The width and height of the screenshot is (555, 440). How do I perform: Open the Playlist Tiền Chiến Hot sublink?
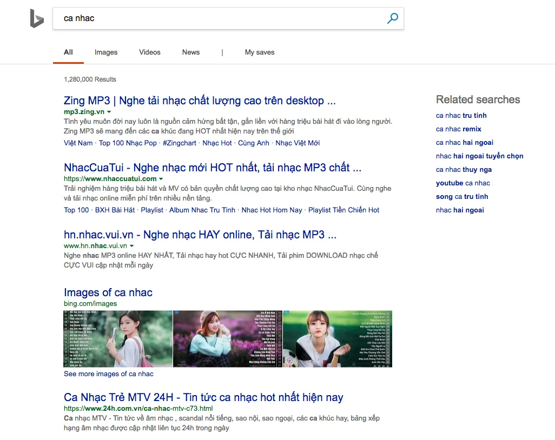click(343, 210)
